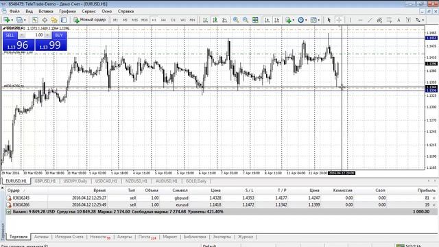Viewport: 439px width, 247px height.
Task: Open the Profiles toolbar icon
Action: click(19, 20)
